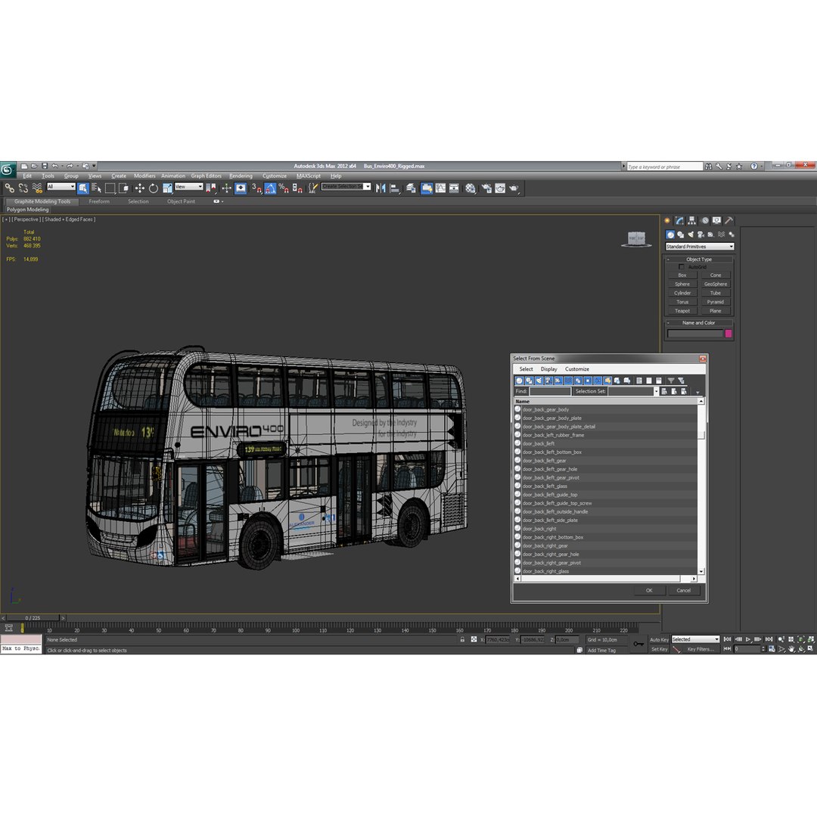Open the Modify panel tab icon
817x817 pixels.
679,220
